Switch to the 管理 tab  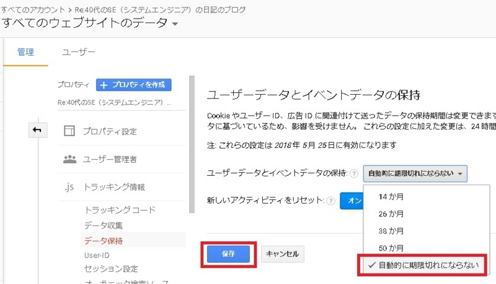point(25,52)
